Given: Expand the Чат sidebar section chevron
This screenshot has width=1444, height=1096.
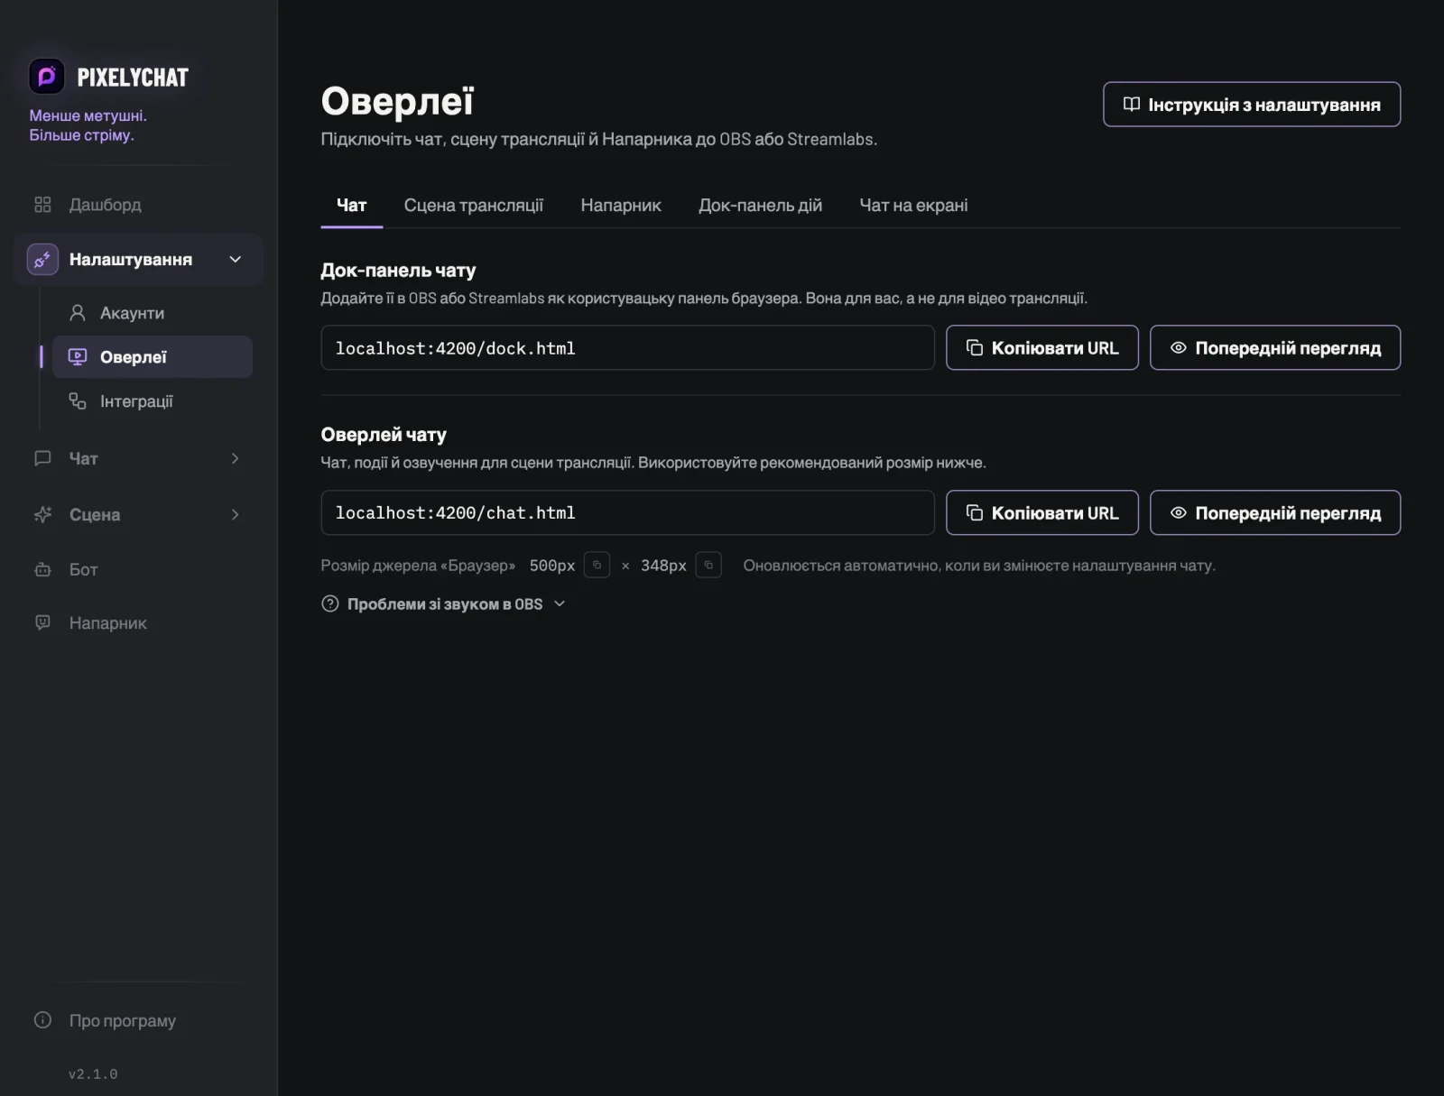Looking at the screenshot, I should click(236, 458).
